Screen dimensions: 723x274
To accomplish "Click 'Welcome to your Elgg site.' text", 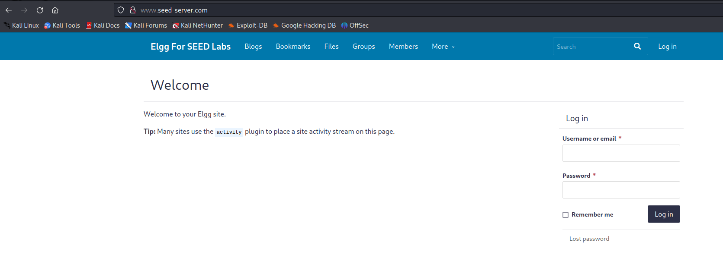I will coord(185,114).
